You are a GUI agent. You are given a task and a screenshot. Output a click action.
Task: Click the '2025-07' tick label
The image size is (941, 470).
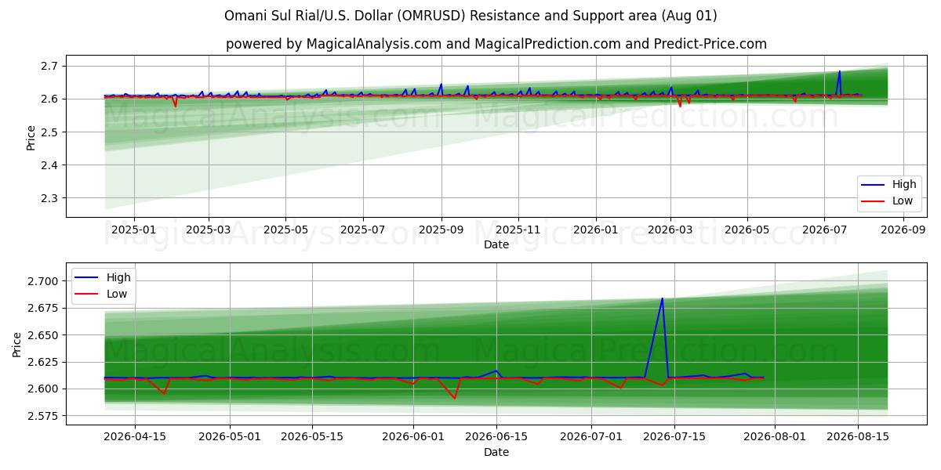click(362, 230)
